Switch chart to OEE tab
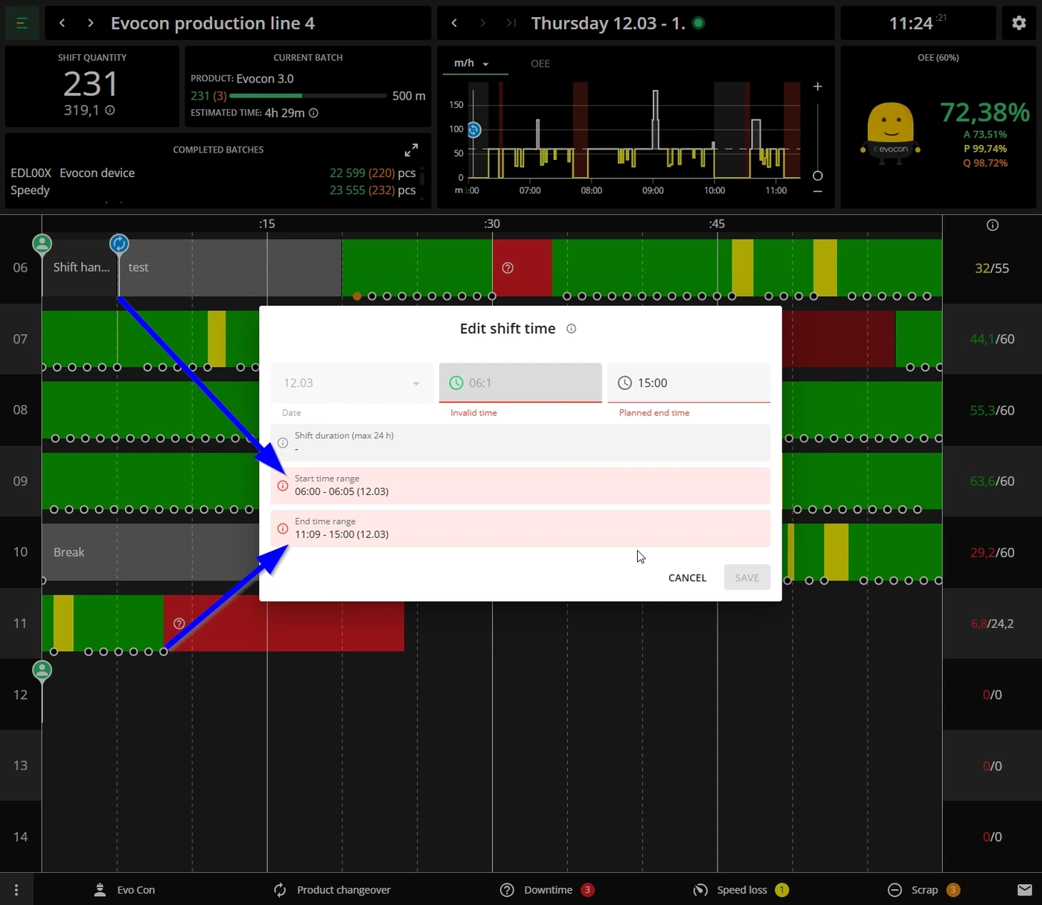This screenshot has height=905, width=1042. pos(540,63)
